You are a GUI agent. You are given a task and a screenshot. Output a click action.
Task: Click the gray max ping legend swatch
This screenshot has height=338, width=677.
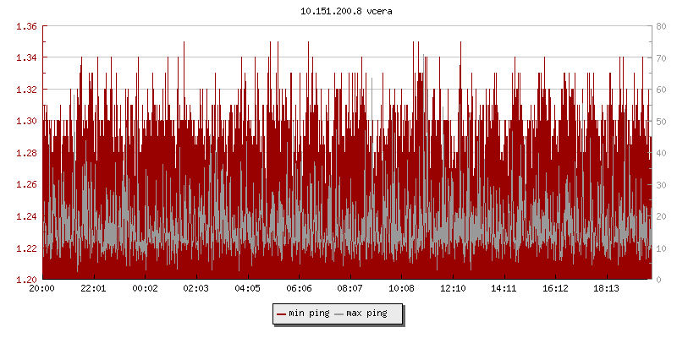click(x=339, y=313)
